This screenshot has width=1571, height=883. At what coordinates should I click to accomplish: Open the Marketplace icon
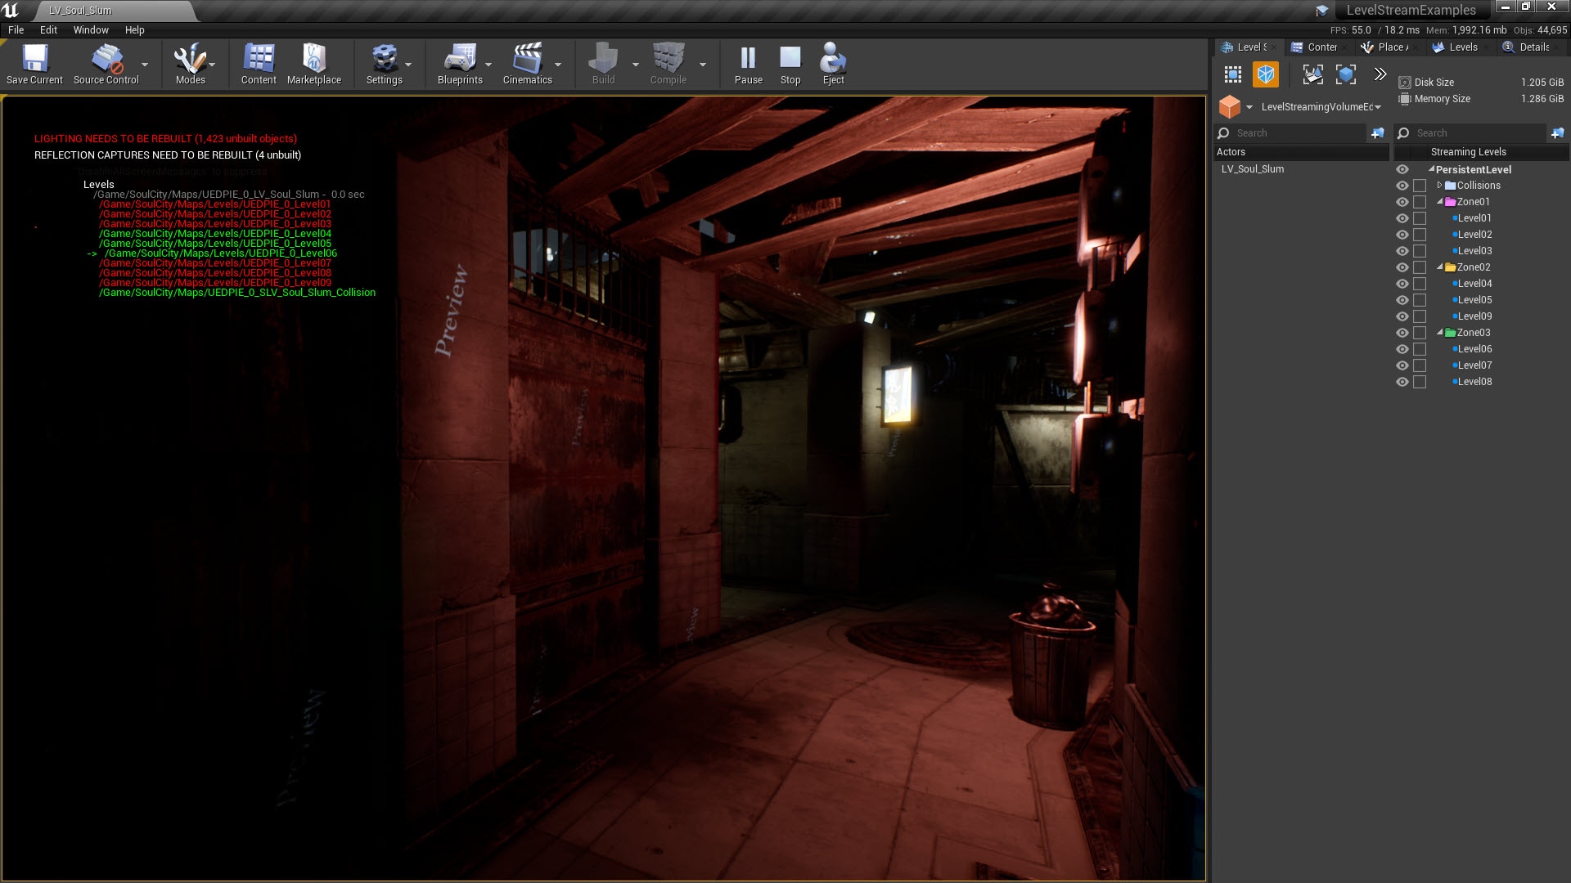(x=314, y=59)
